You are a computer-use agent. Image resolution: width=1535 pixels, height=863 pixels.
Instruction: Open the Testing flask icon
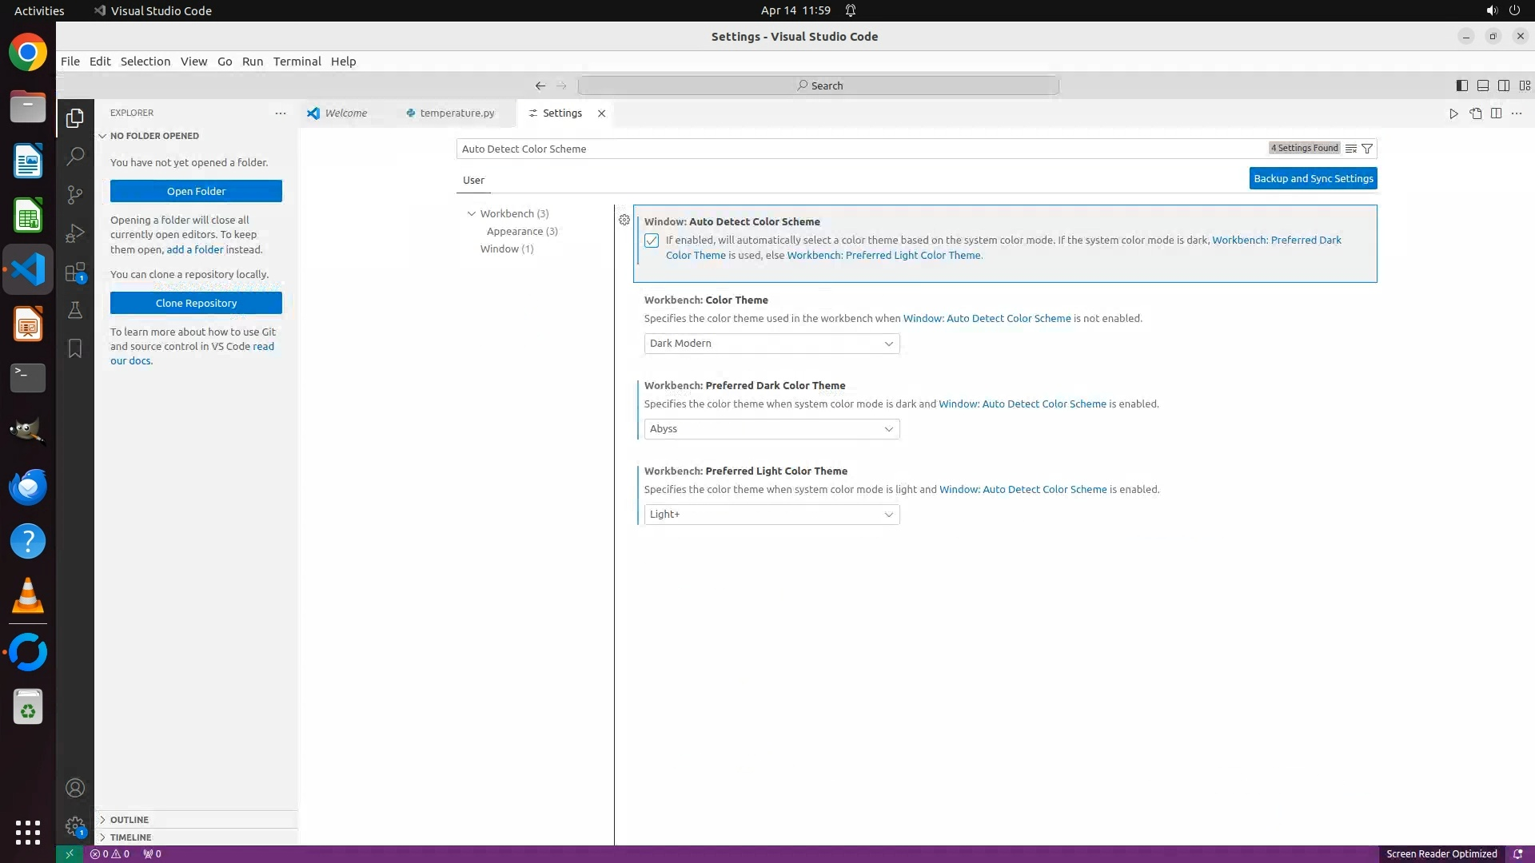click(75, 310)
